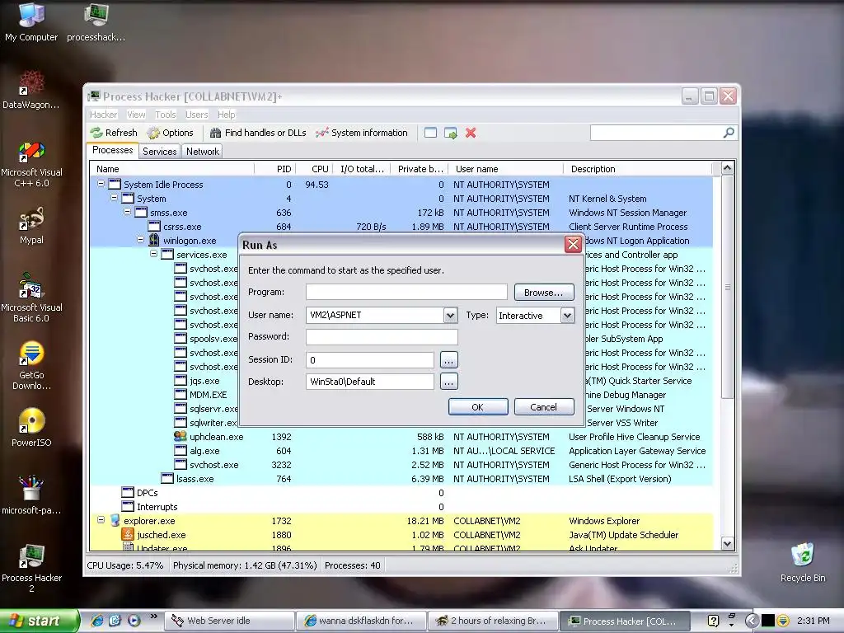Open the View menu
This screenshot has width=844, height=633.
(x=136, y=115)
